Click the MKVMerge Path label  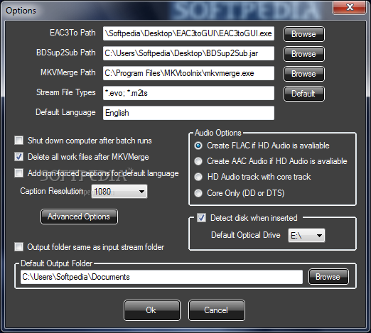click(x=68, y=72)
